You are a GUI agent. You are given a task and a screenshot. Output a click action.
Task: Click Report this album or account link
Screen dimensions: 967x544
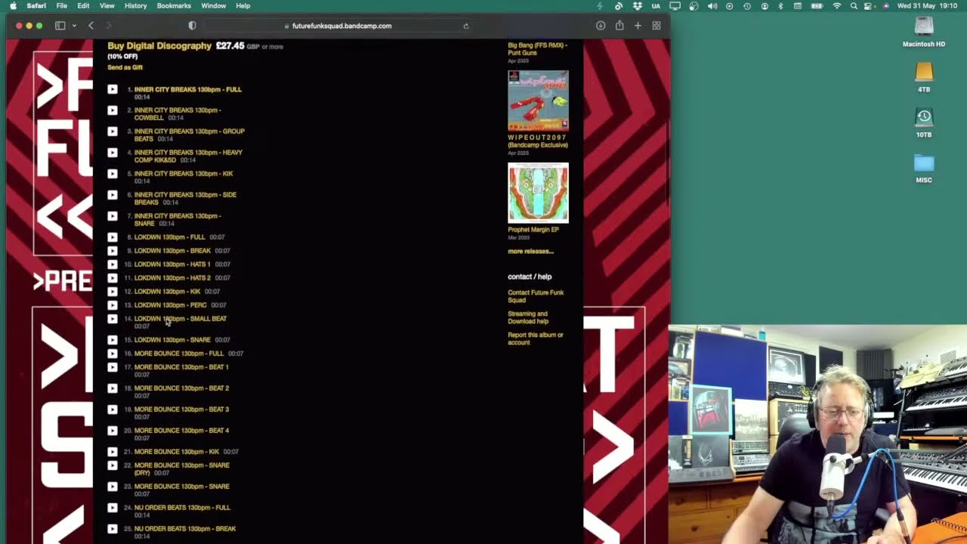pos(536,338)
